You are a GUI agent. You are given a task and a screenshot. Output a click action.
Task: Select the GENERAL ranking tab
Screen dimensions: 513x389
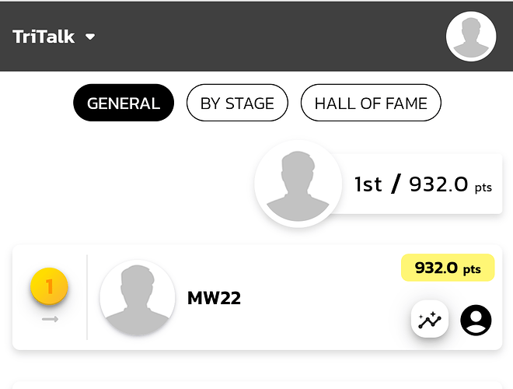click(124, 103)
